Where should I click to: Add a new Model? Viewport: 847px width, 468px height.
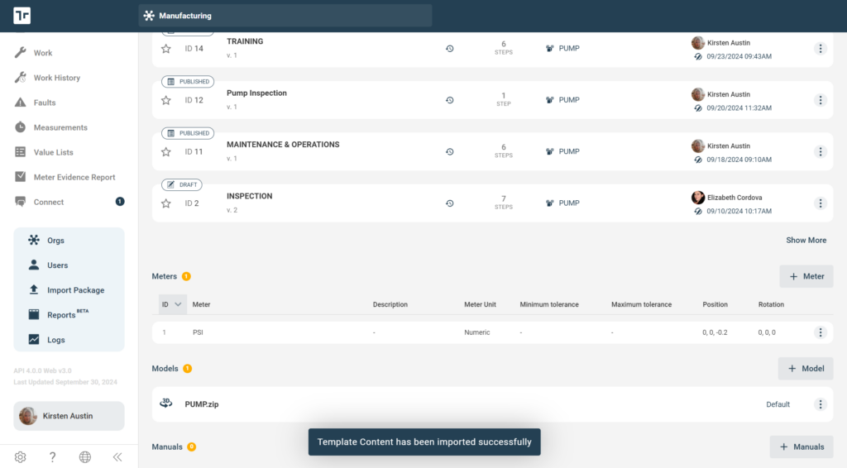[x=806, y=369]
